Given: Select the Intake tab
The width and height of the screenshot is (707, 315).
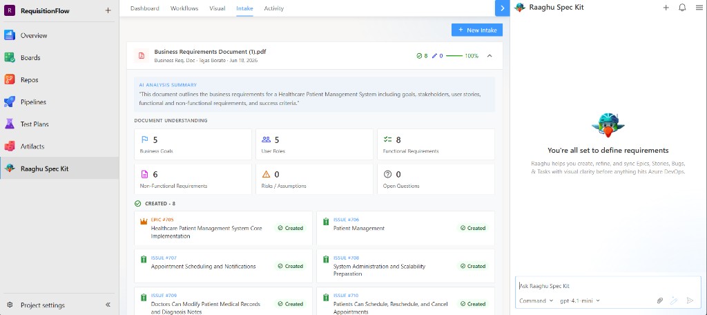Looking at the screenshot, I should (x=245, y=8).
